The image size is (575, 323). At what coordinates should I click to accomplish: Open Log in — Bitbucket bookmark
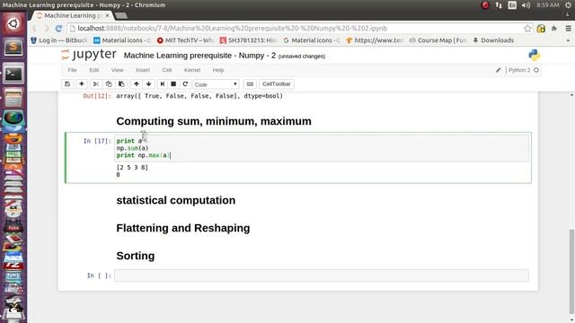(58, 40)
